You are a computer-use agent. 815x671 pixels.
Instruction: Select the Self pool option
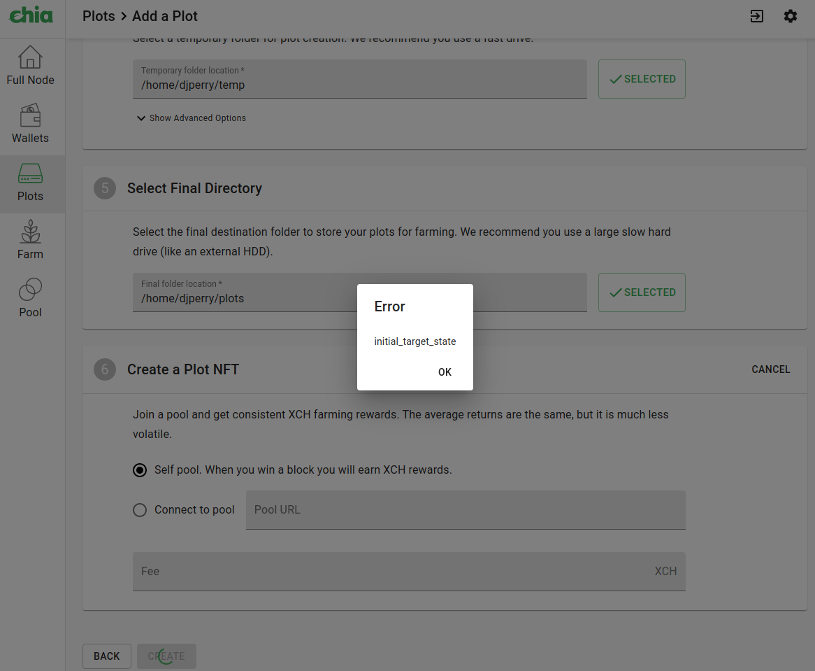coord(139,470)
